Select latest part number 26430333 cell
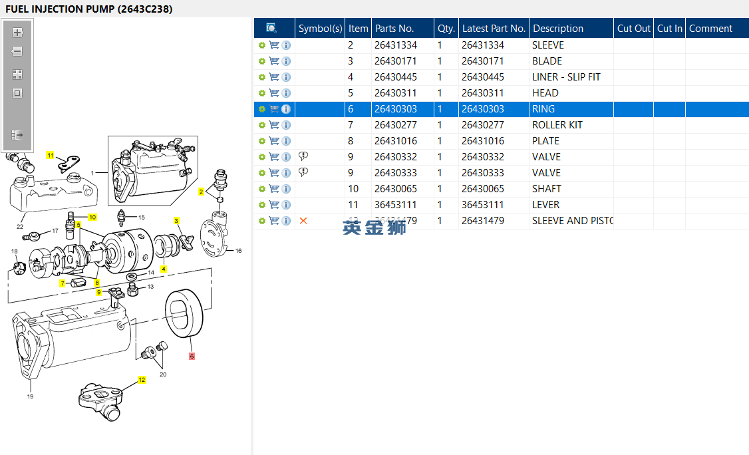 pyautogui.click(x=494, y=173)
